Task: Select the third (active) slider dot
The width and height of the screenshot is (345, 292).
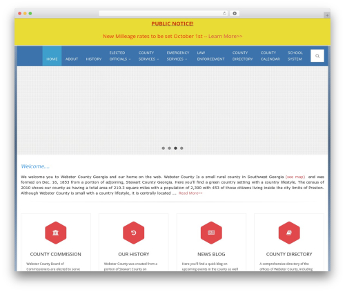Action: coord(175,148)
